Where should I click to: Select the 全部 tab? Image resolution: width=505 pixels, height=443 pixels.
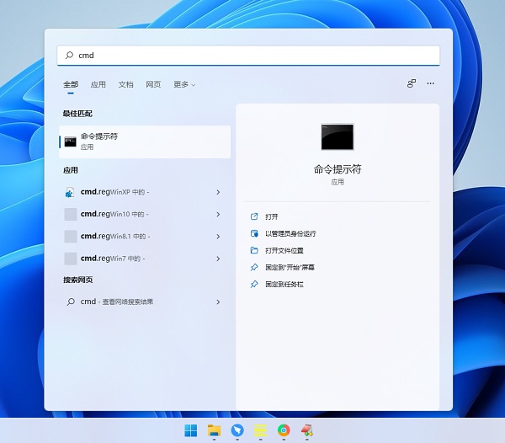(71, 84)
